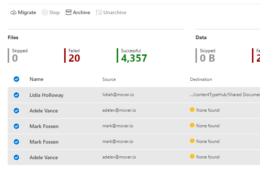
Task: Click the Migrate cloud icon
Action: [13, 13]
